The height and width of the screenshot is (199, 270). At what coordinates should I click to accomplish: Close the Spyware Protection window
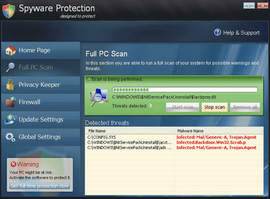pyautogui.click(x=263, y=6)
